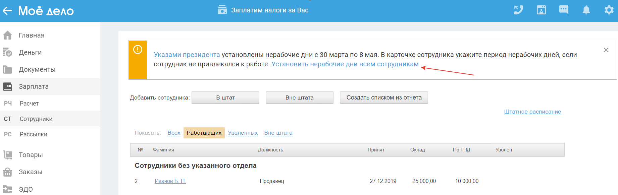This screenshot has height=195, width=618.
Task: Click Создать списком из отчета button
Action: point(384,97)
